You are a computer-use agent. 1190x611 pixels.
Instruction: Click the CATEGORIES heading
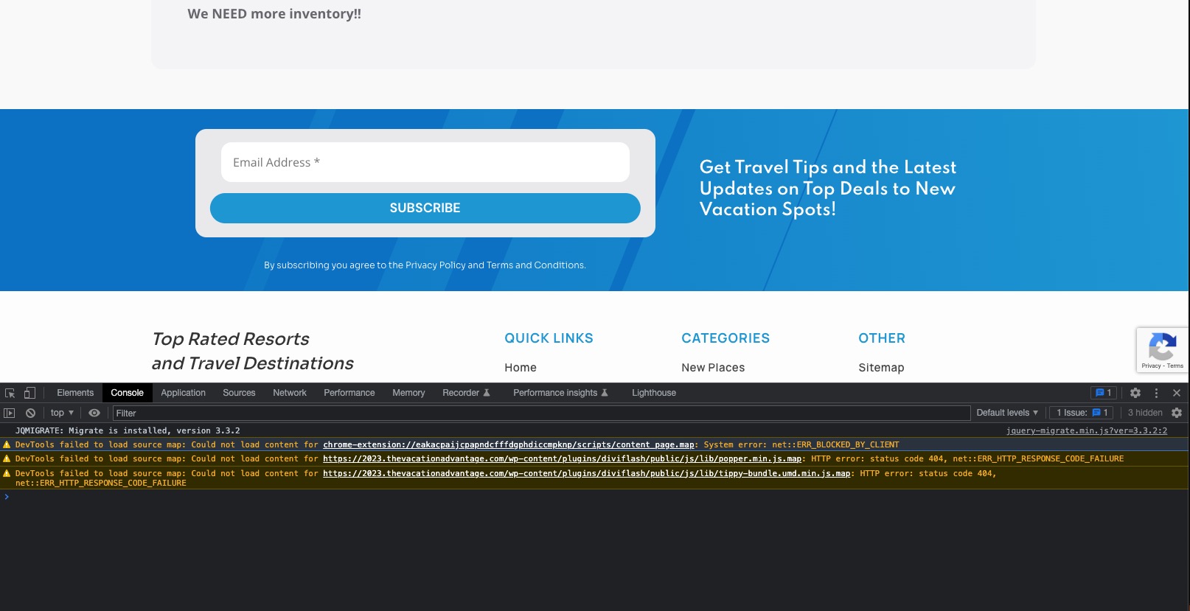(x=726, y=338)
